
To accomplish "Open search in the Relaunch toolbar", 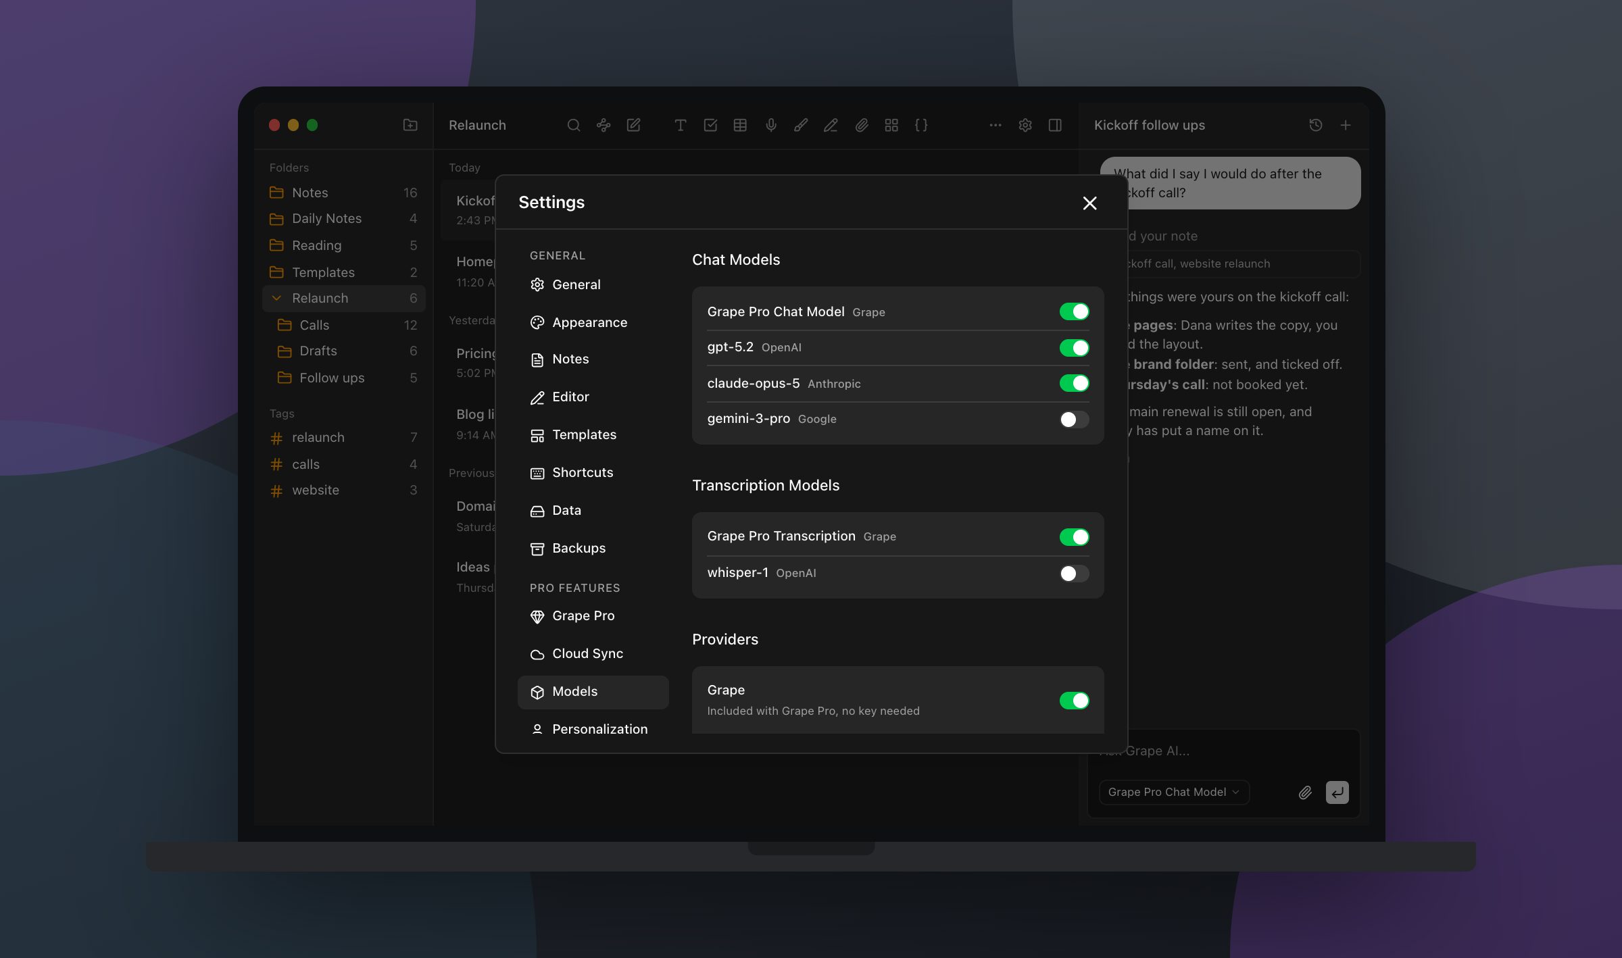I will (574, 125).
